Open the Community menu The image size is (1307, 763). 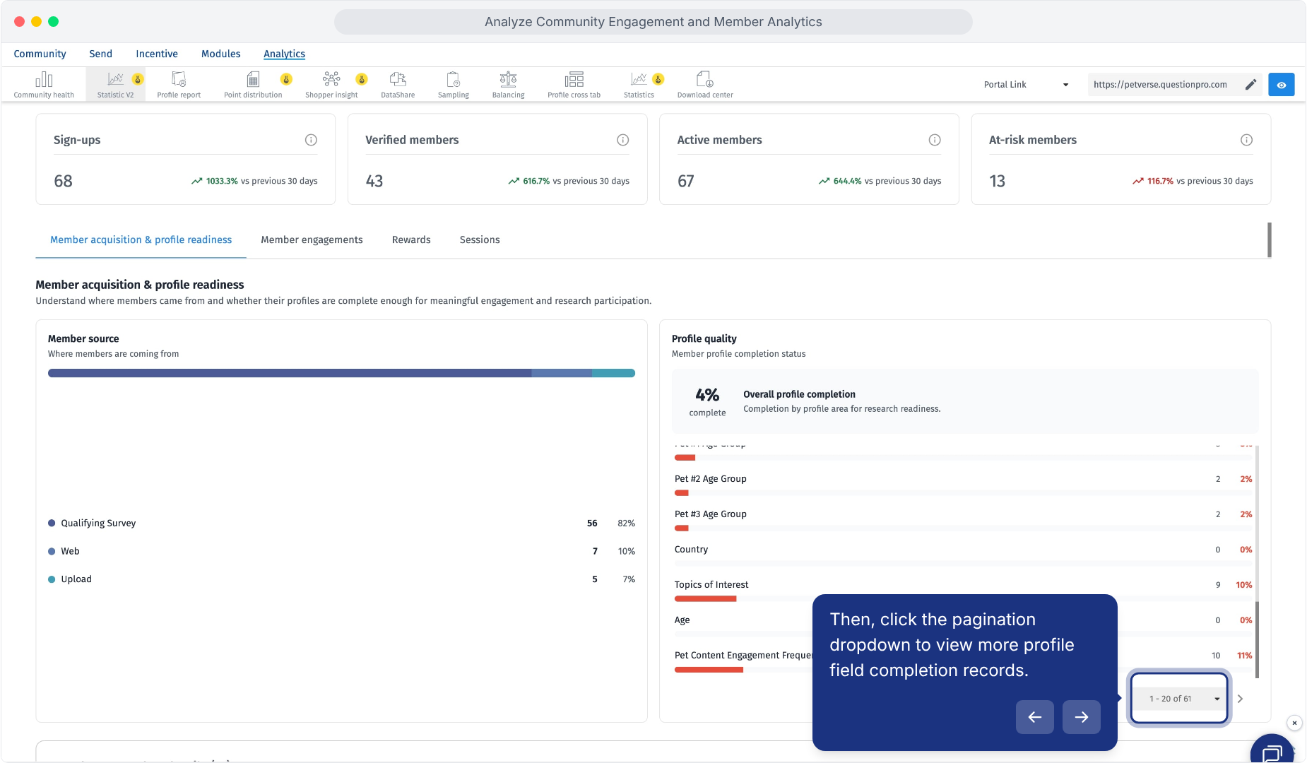click(x=40, y=54)
